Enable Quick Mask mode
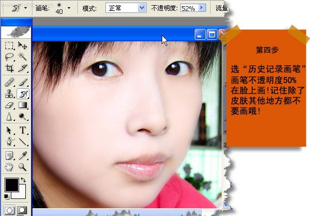310x216 pixels. [23, 210]
